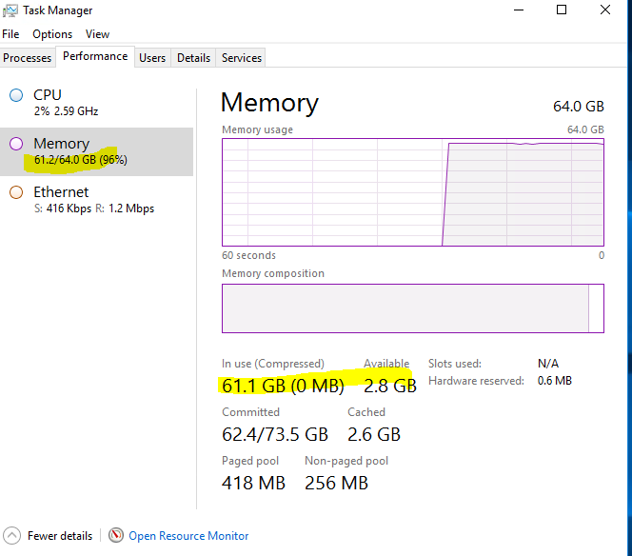
Task: Select the purple Memory circle icon
Action: click(16, 144)
